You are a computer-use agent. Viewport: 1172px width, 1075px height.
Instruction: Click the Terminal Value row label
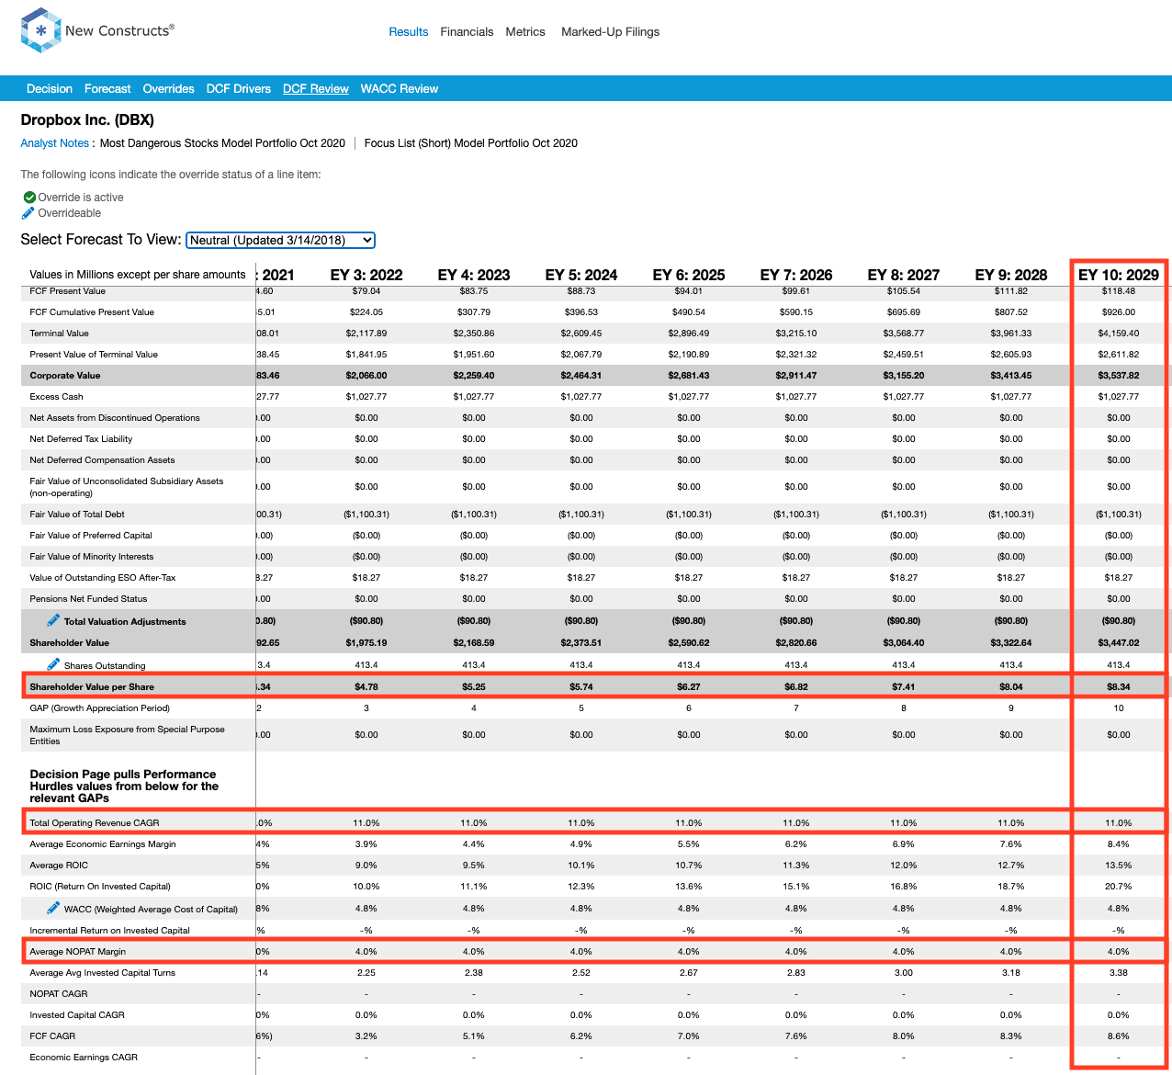pyautogui.click(x=60, y=333)
